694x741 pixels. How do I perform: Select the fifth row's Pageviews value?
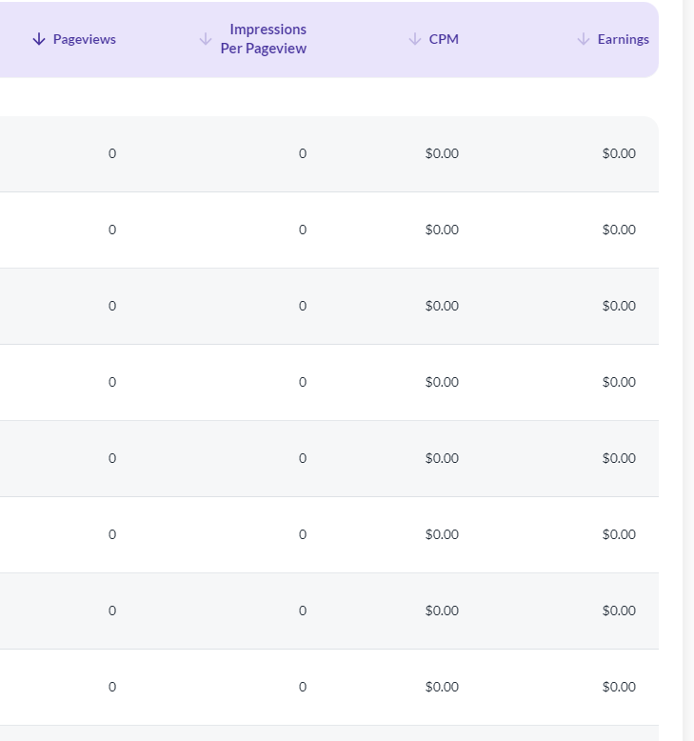pos(112,458)
